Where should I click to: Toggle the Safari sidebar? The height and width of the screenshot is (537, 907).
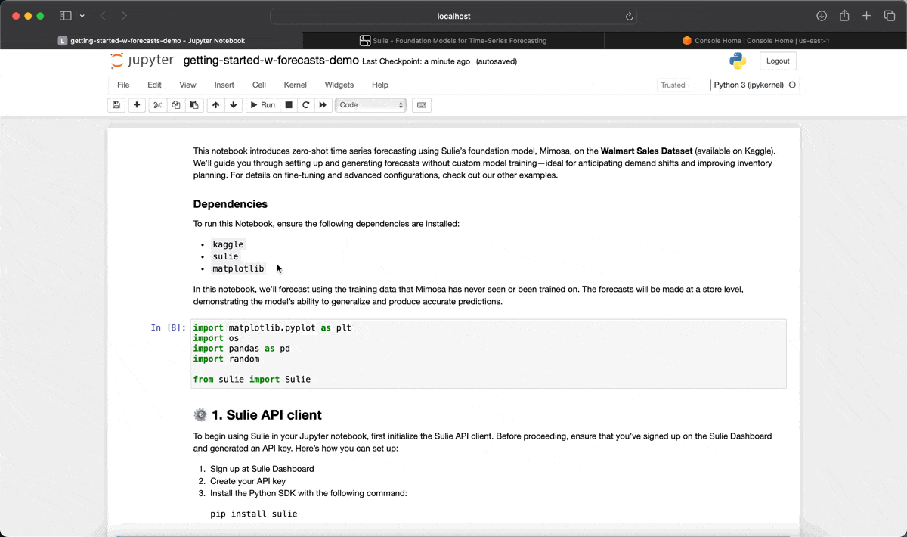(x=66, y=16)
